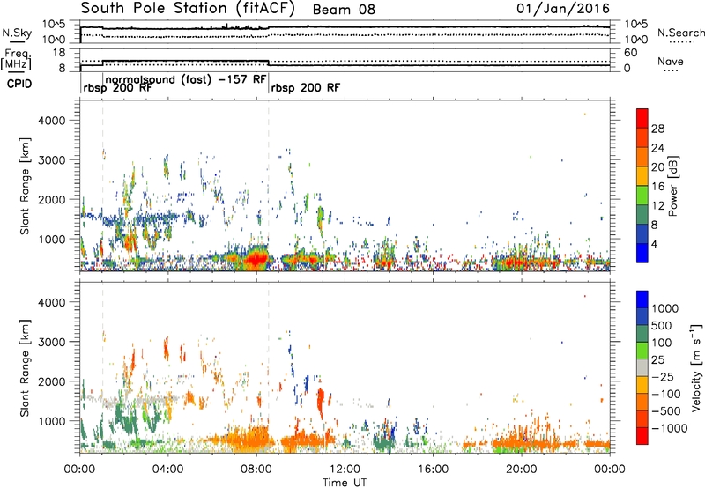Image resolution: width=705 pixels, height=488 pixels.
Task: Click the gray -25 to 25 Velocity segment
Action: [x=642, y=368]
